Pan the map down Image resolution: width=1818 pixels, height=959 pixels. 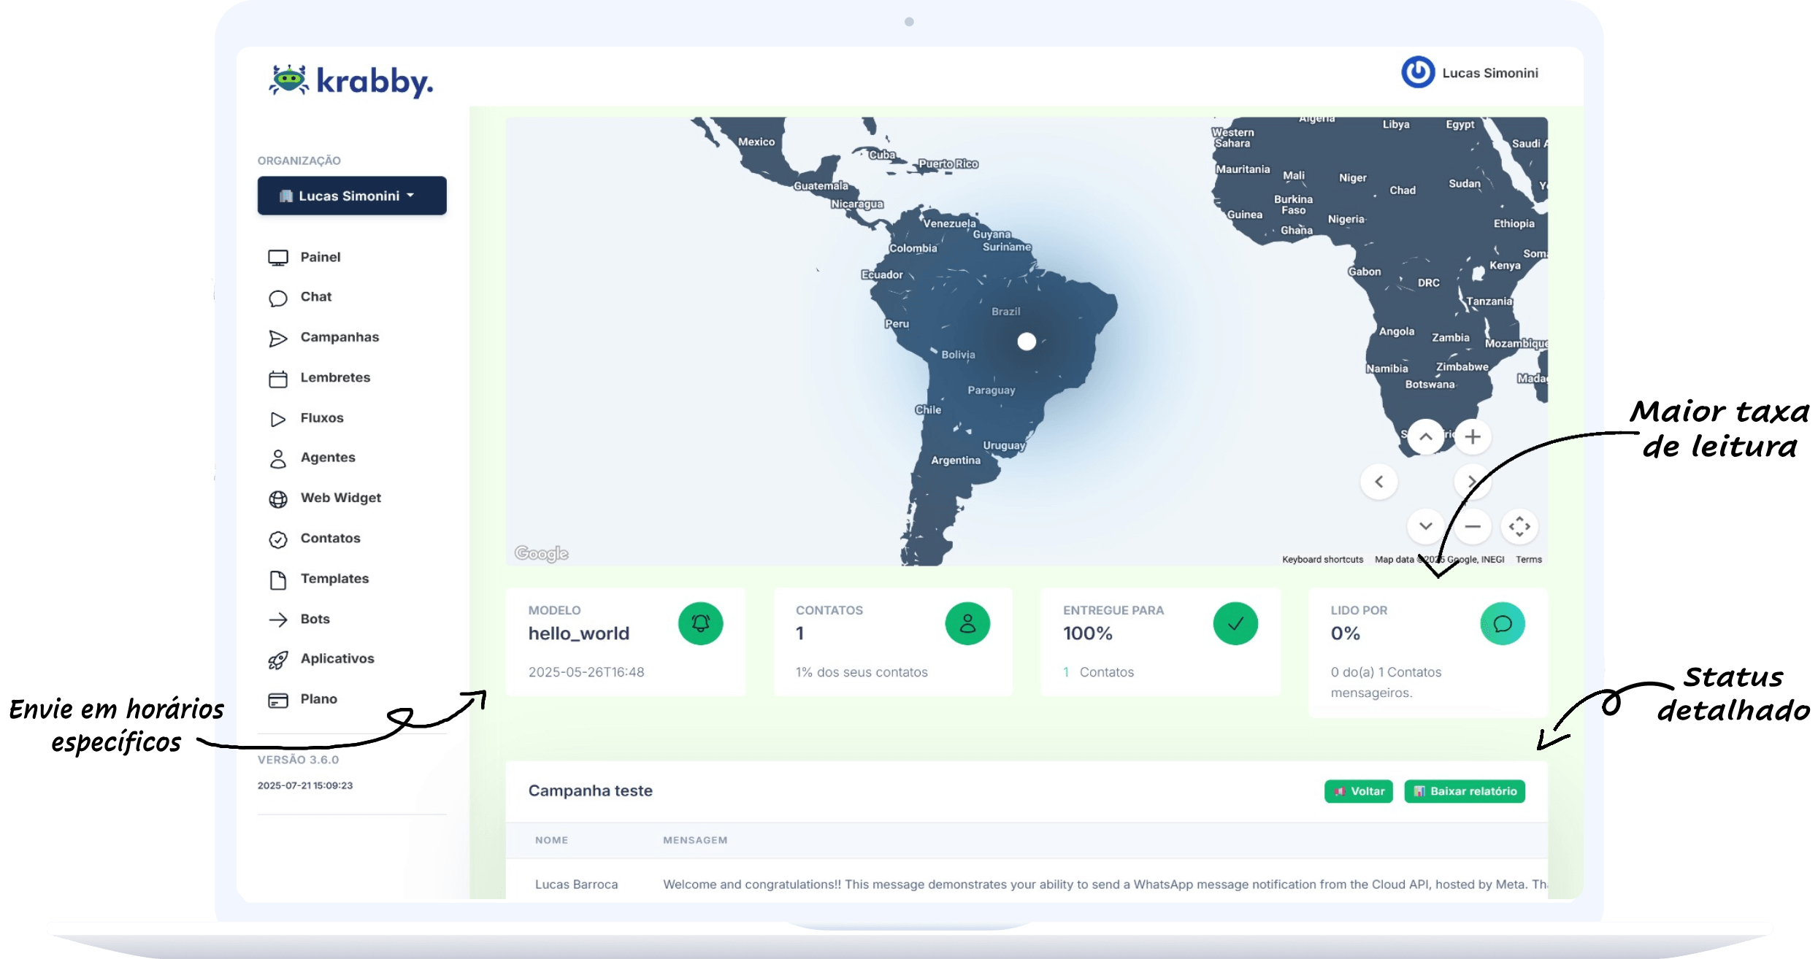1425,526
